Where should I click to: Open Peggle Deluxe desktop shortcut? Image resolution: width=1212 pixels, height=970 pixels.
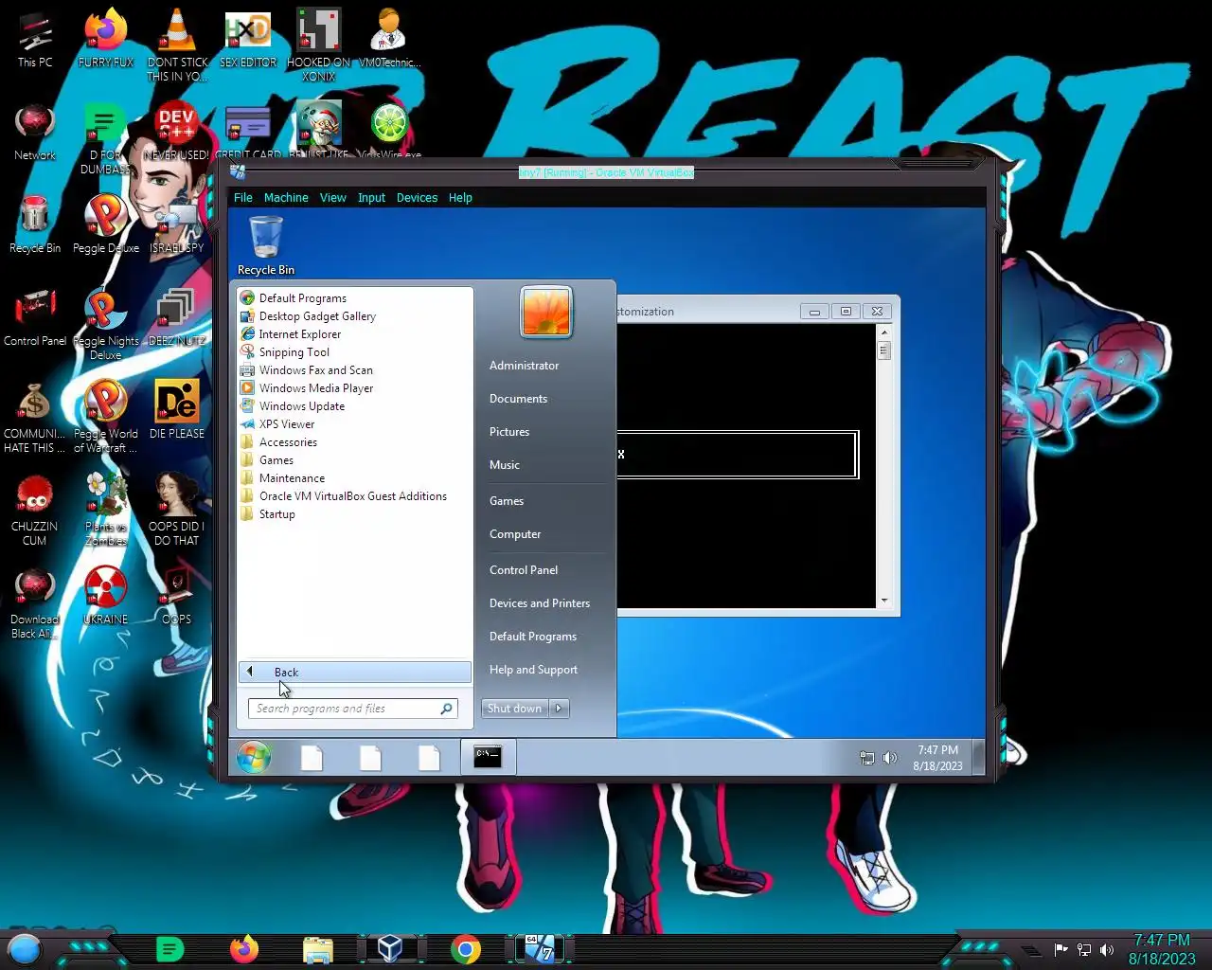pos(106,225)
